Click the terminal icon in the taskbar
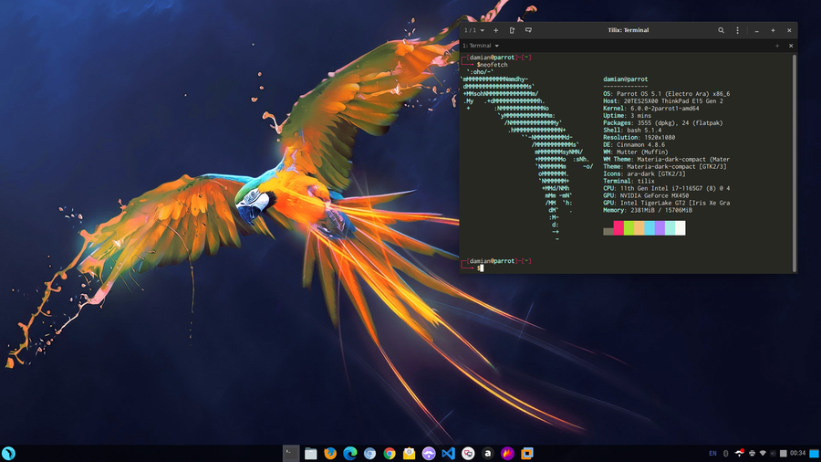821x462 pixels. point(291,453)
